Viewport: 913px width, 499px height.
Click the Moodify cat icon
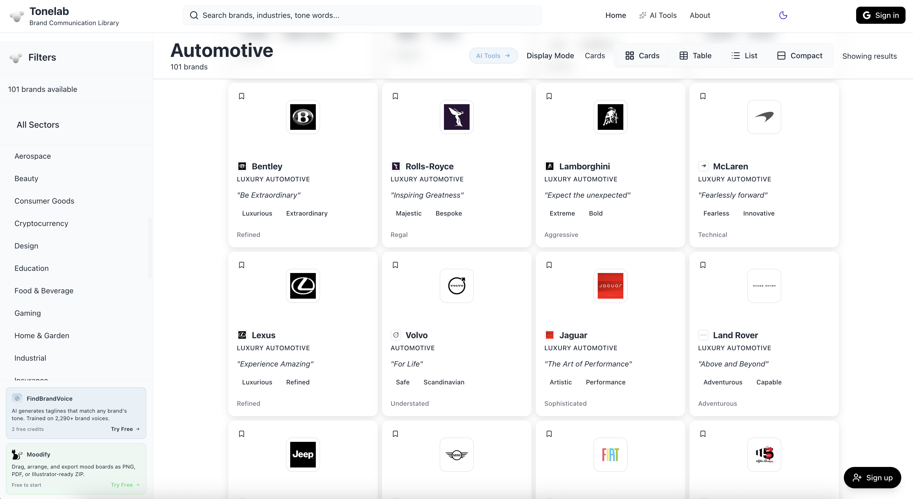tap(17, 454)
